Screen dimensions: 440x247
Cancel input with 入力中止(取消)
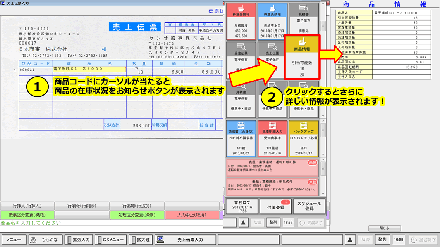(193, 214)
